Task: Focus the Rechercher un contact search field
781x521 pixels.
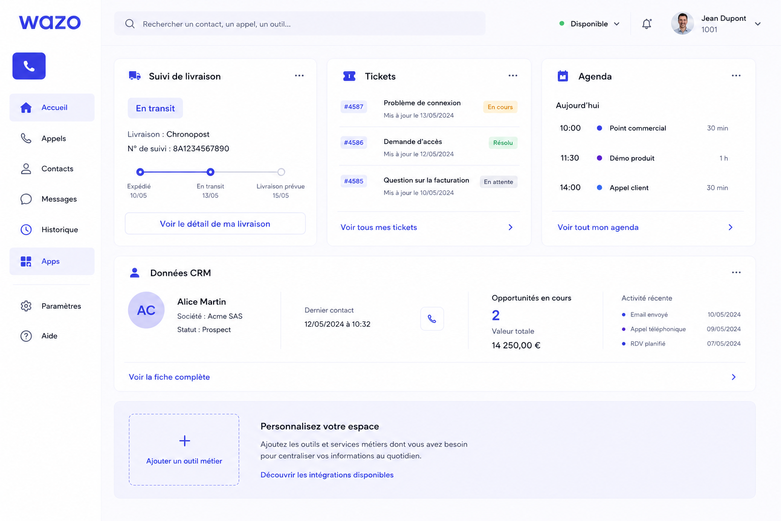Action: coord(300,24)
